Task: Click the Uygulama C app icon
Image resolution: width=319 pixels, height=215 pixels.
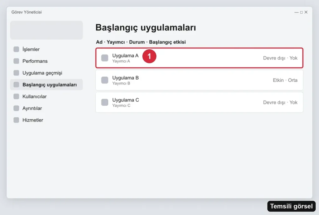Action: [105, 102]
